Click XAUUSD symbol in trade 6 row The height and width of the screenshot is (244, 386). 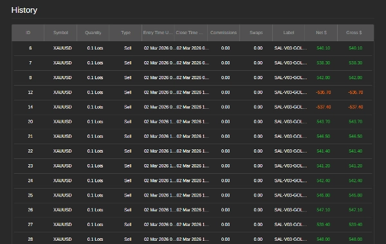coord(62,48)
